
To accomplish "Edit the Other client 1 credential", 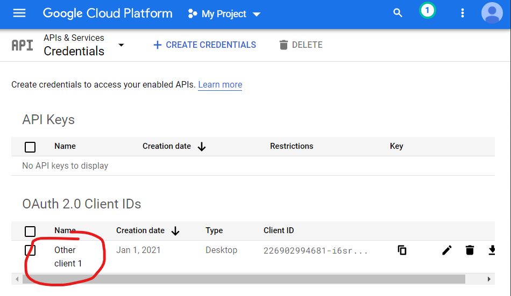I will point(446,250).
